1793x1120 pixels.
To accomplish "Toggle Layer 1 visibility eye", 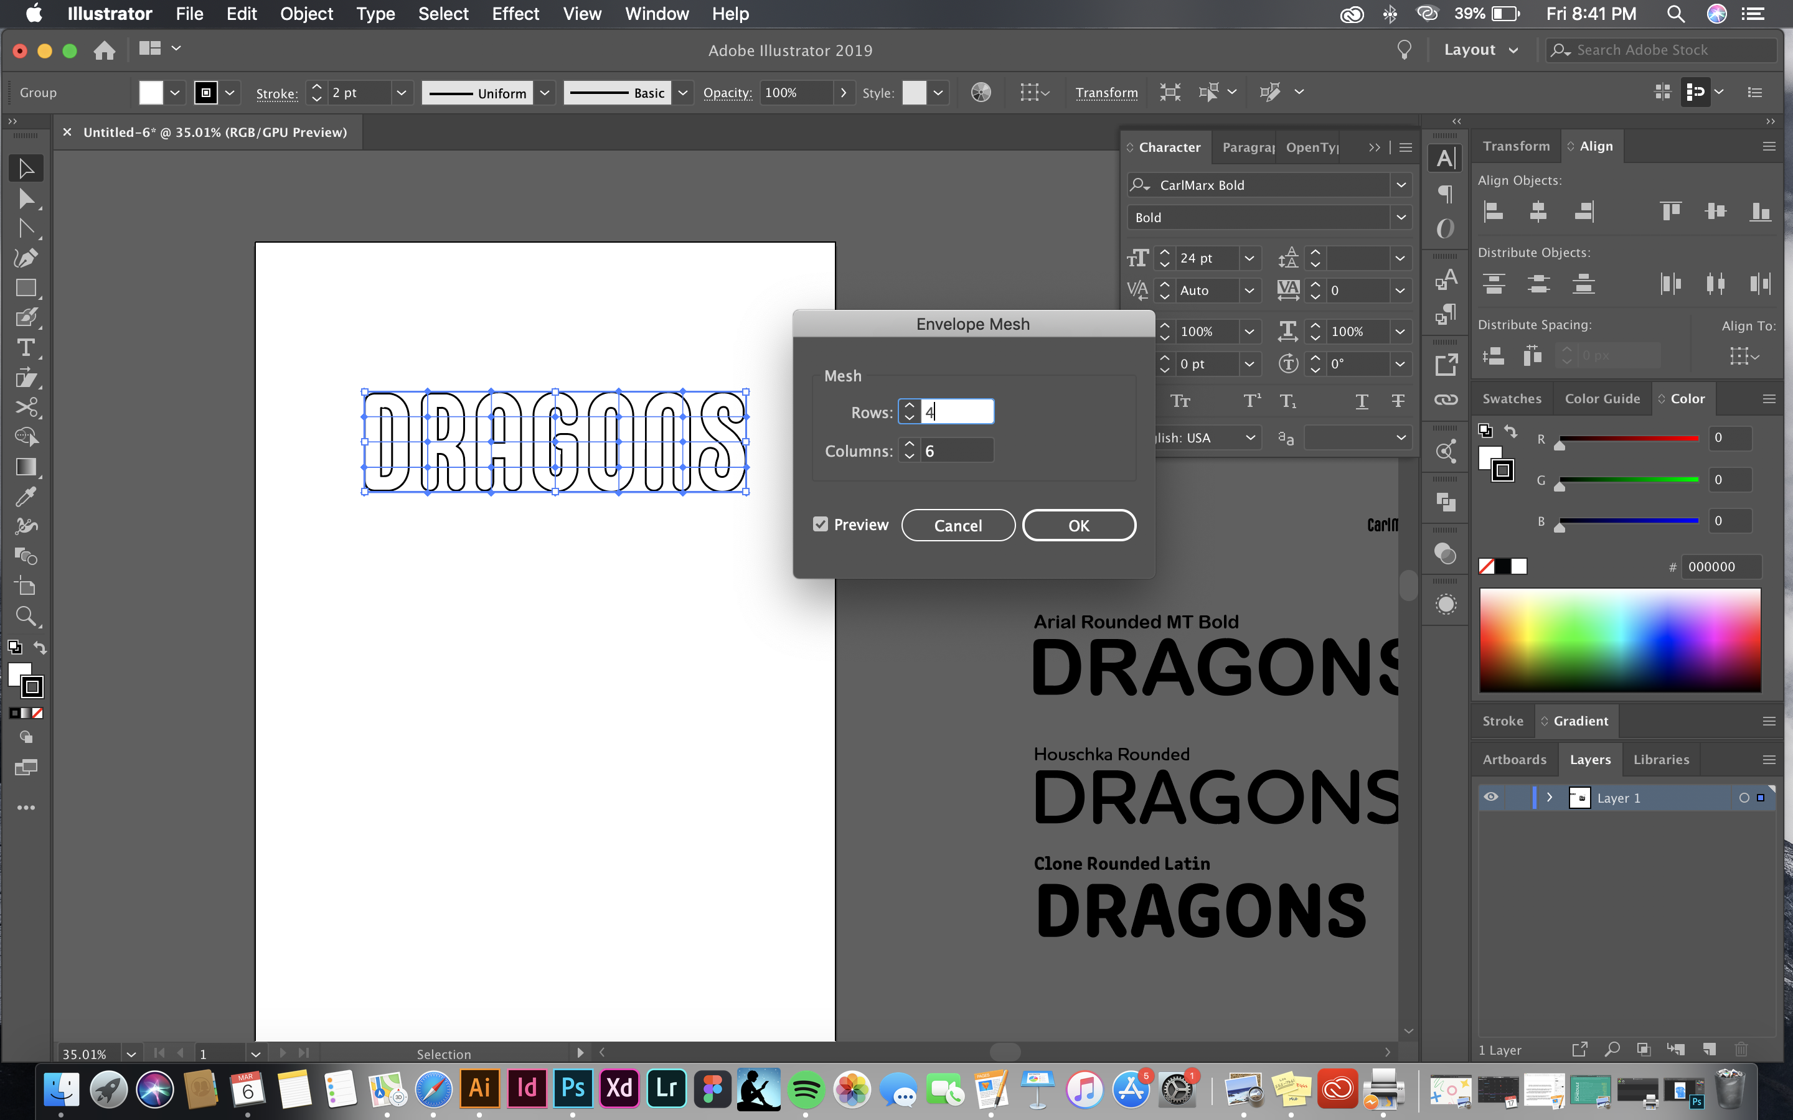I will (1490, 797).
